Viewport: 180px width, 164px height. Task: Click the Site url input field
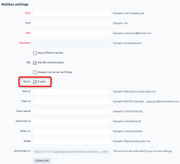[72, 92]
